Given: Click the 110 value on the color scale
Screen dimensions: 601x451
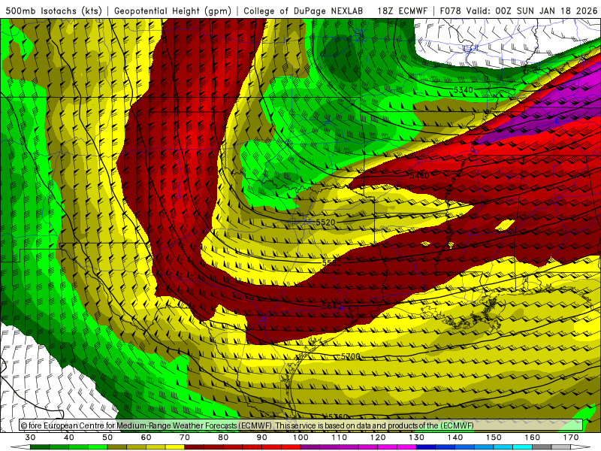Looking at the screenshot, I should pyautogui.click(x=340, y=437).
